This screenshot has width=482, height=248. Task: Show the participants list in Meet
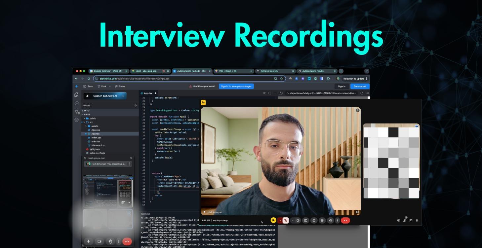pos(404,220)
